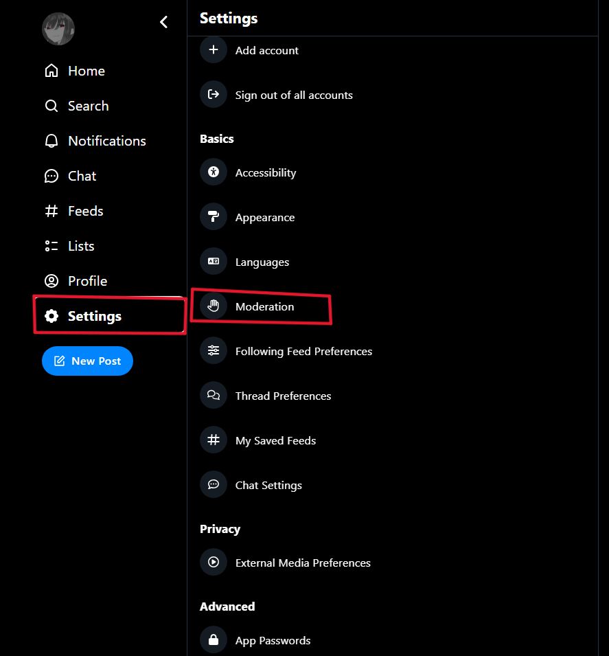Click the Notifications bell icon
This screenshot has height=656, width=609.
[51, 141]
